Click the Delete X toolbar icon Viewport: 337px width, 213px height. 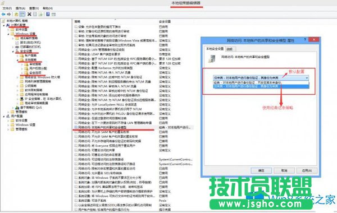tap(29, 14)
